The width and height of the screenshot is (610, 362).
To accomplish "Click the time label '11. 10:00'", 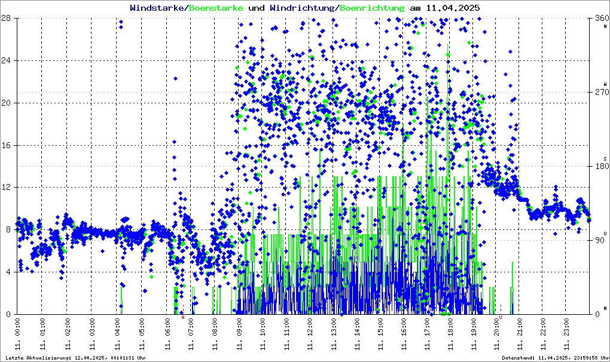I will 263,335.
